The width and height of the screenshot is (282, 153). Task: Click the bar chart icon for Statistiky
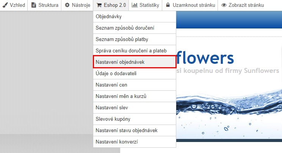135,5
